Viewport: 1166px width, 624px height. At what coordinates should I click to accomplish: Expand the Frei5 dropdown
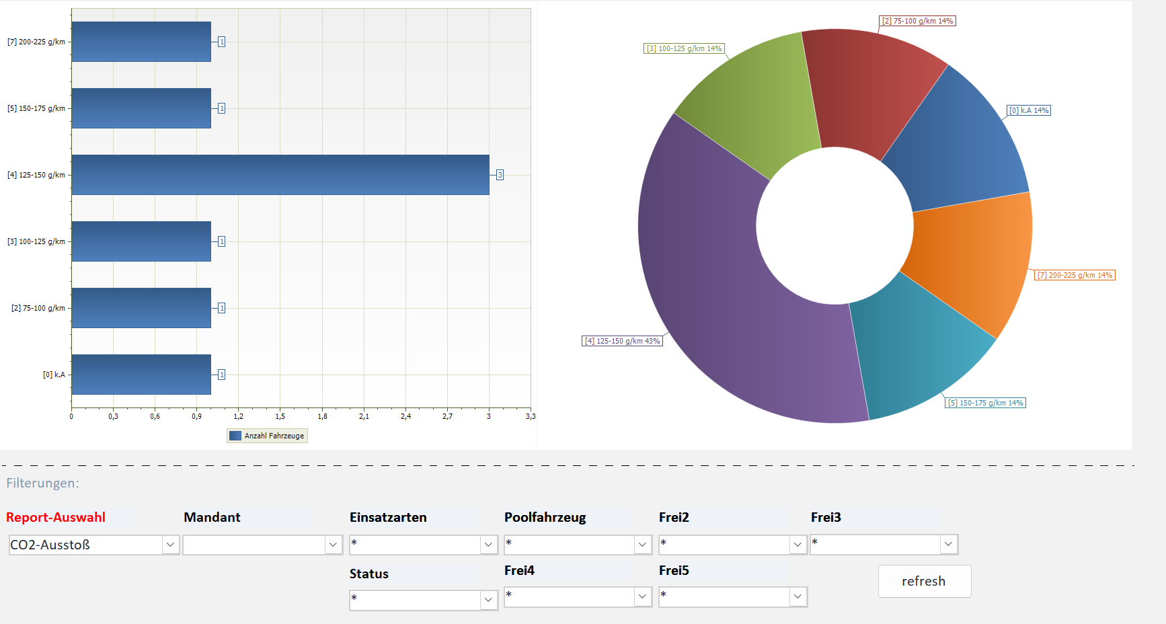click(733, 596)
